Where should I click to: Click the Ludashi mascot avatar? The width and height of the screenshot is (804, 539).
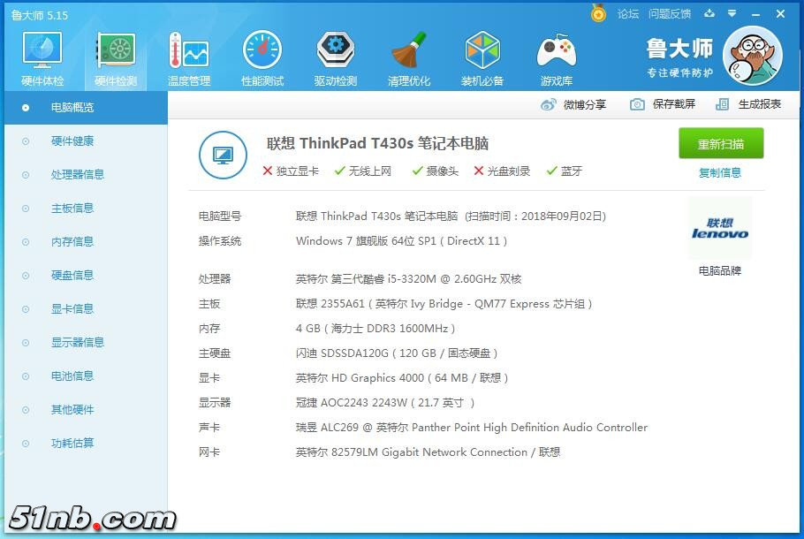(753, 56)
